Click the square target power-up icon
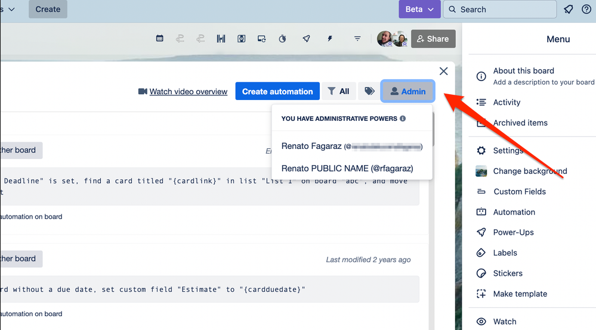Image resolution: width=596 pixels, height=330 pixels. tap(242, 38)
